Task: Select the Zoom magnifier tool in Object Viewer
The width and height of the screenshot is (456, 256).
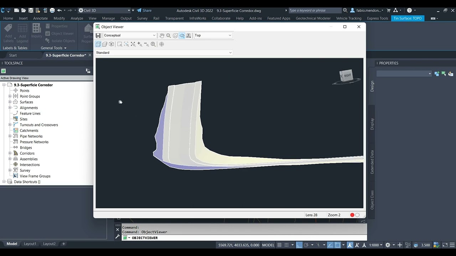Action: click(x=169, y=36)
